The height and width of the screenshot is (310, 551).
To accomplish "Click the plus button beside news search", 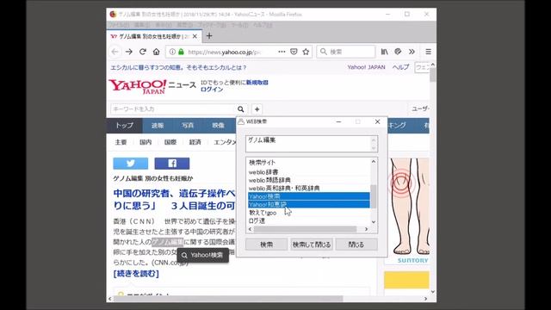I will click(257, 109).
